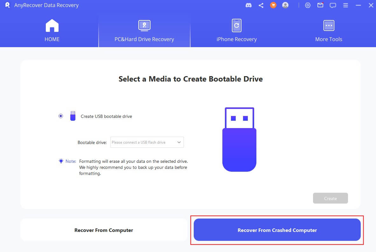Click the feedback chat bubble icon

point(333,5)
